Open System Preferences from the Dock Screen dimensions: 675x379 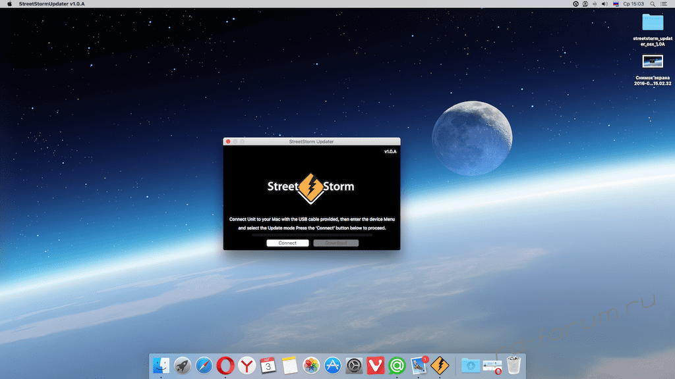[x=354, y=366]
